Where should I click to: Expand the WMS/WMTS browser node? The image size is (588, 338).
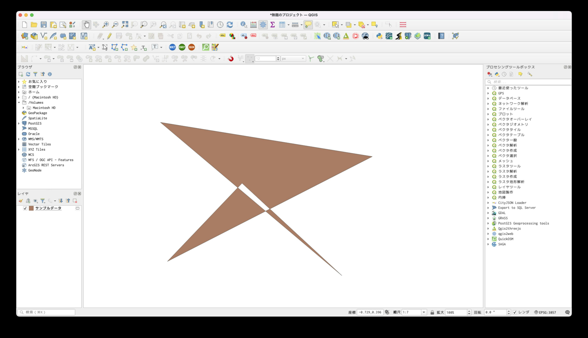point(19,139)
